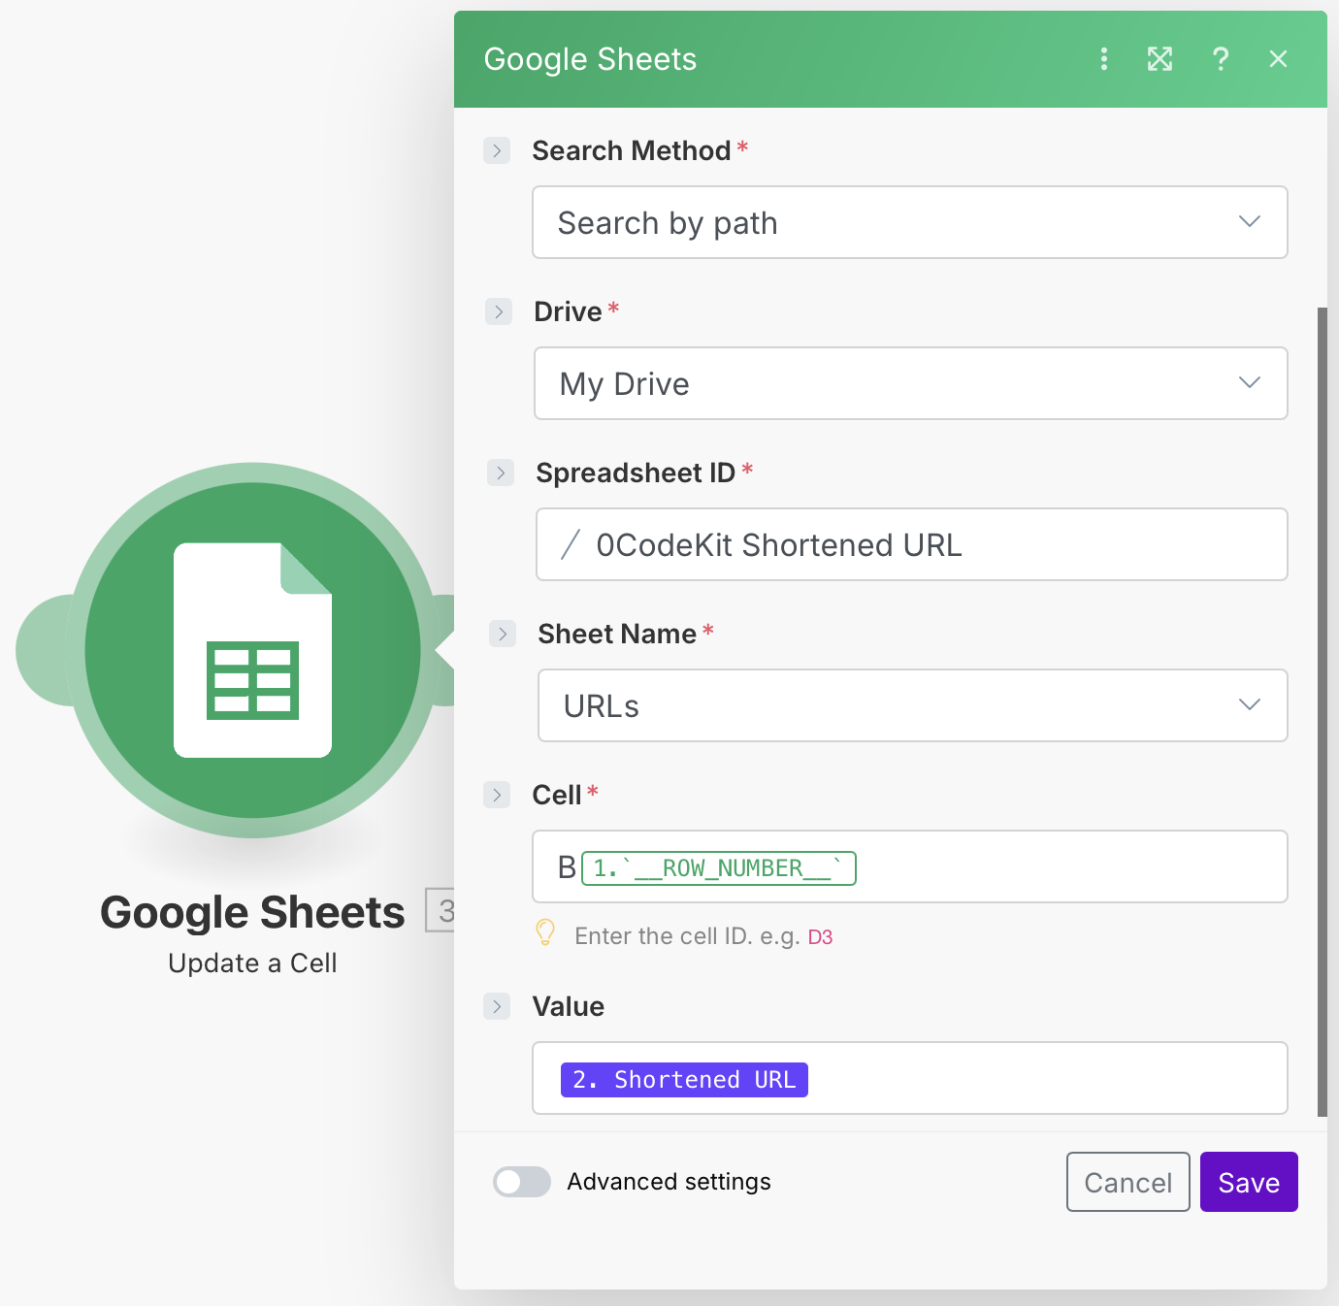Open the help question mark icon
The height and width of the screenshot is (1306, 1339).
coord(1221,59)
